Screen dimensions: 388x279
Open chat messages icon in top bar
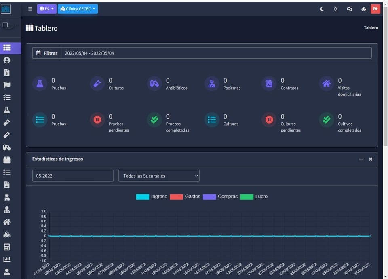[349, 9]
